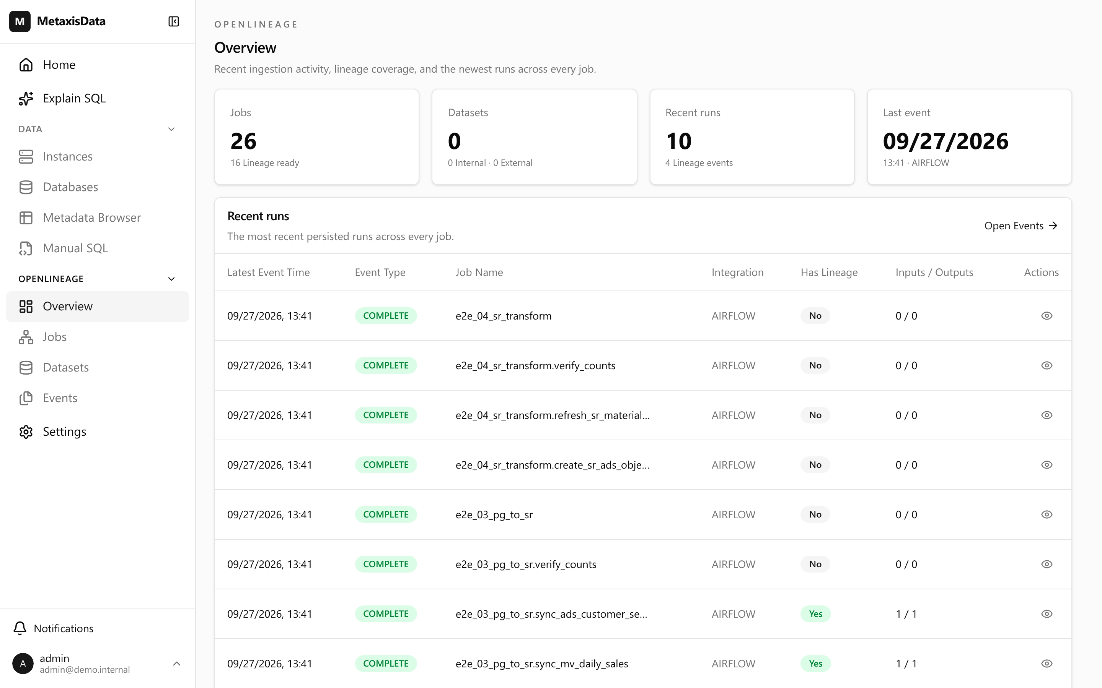Image resolution: width=1102 pixels, height=688 pixels.
Task: Click the Last event summary card
Action: (x=969, y=137)
